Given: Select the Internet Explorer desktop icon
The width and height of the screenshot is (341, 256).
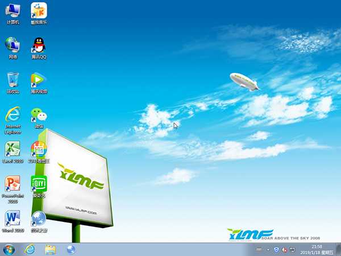Looking at the screenshot, I should pyautogui.click(x=13, y=121).
